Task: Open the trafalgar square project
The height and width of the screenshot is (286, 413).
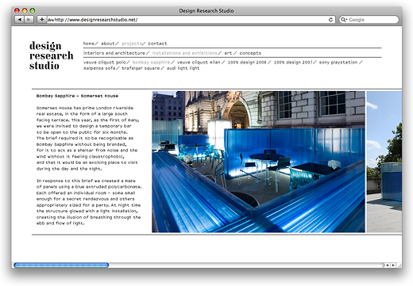Action: [x=141, y=68]
